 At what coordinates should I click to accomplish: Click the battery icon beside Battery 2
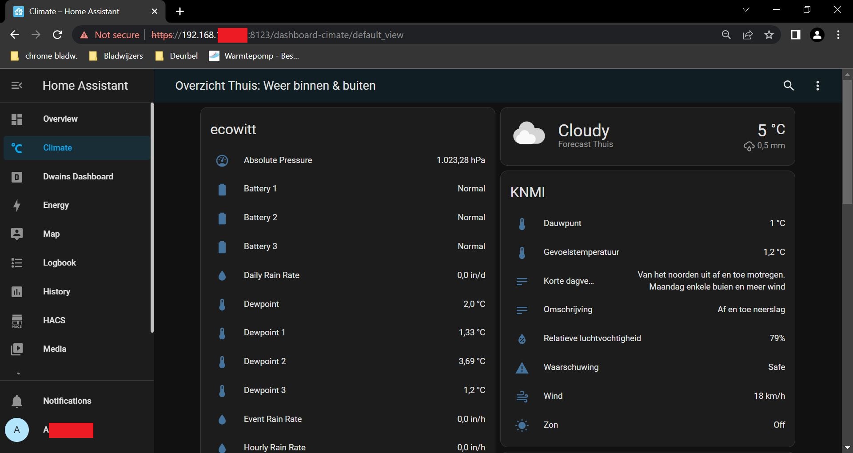click(222, 219)
